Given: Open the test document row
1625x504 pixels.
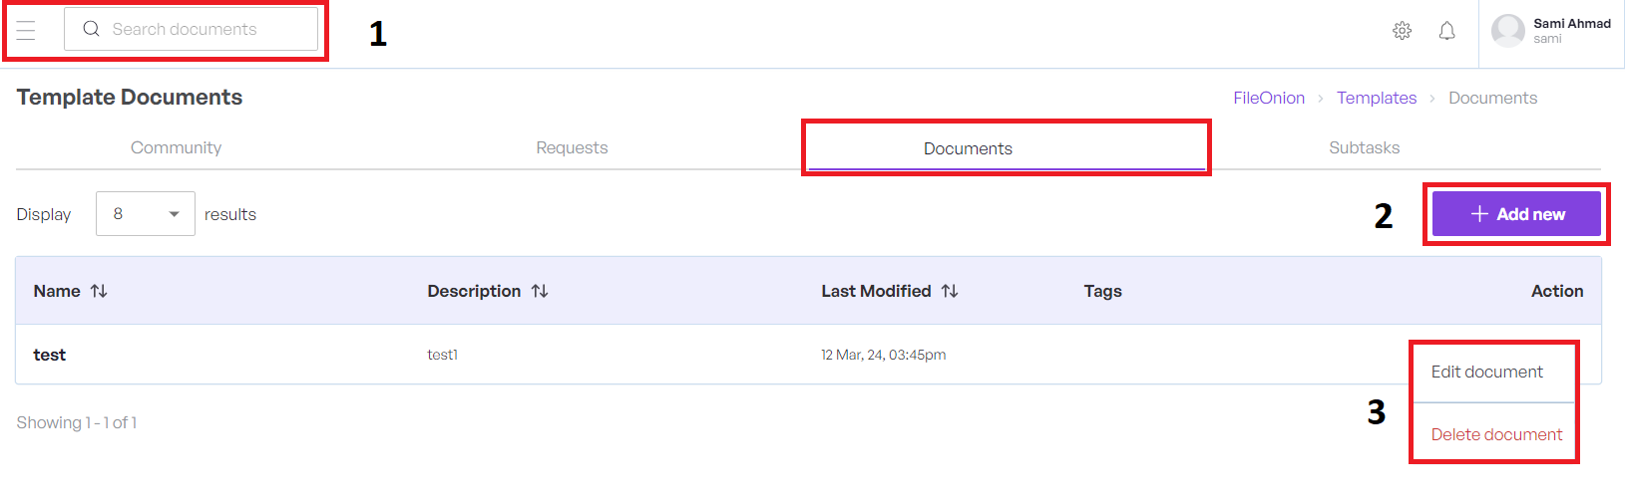Looking at the screenshot, I should [x=50, y=355].
